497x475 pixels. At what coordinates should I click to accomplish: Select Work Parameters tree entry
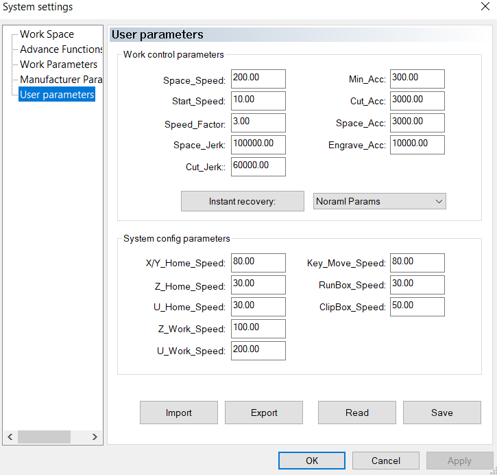58,65
